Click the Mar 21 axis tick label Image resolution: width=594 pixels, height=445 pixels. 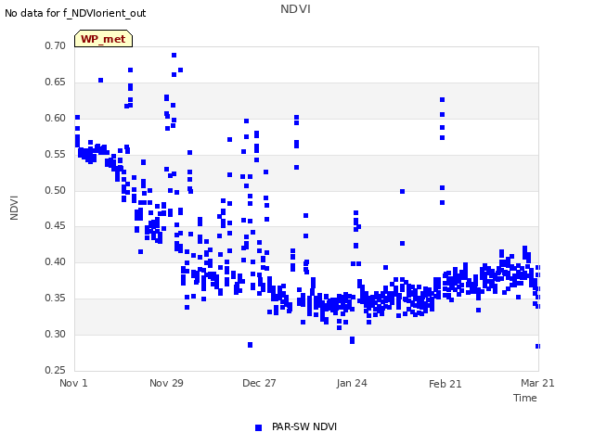click(x=537, y=383)
